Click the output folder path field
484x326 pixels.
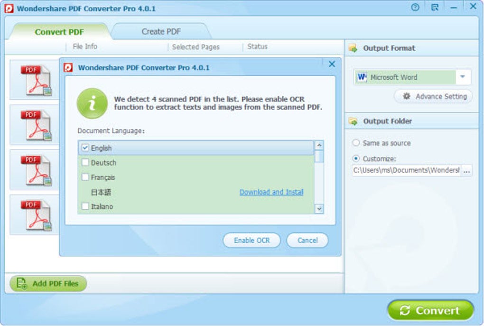(x=407, y=170)
